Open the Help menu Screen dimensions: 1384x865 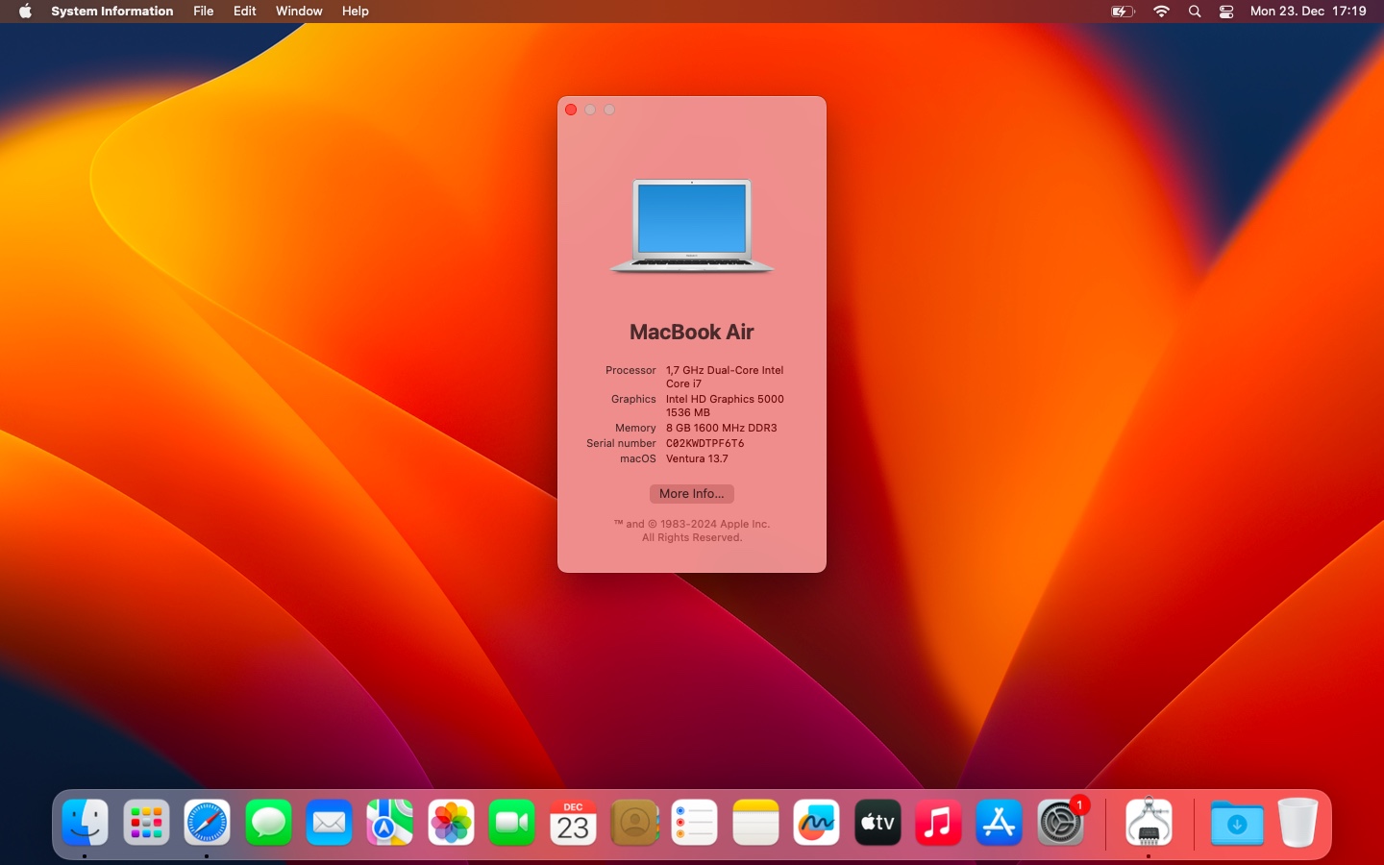(356, 12)
